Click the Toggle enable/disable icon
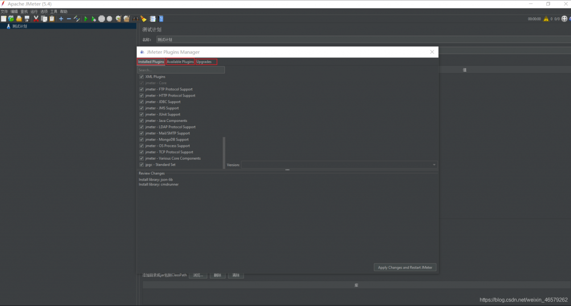Screen dimensions: 571x306 [x=77, y=19]
